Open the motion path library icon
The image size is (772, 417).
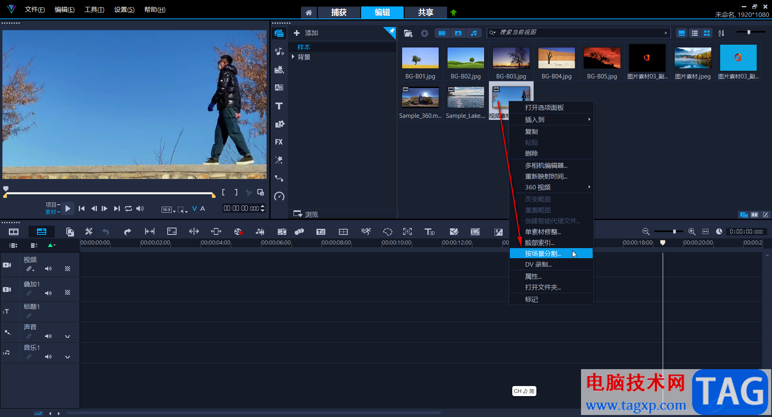(279, 178)
